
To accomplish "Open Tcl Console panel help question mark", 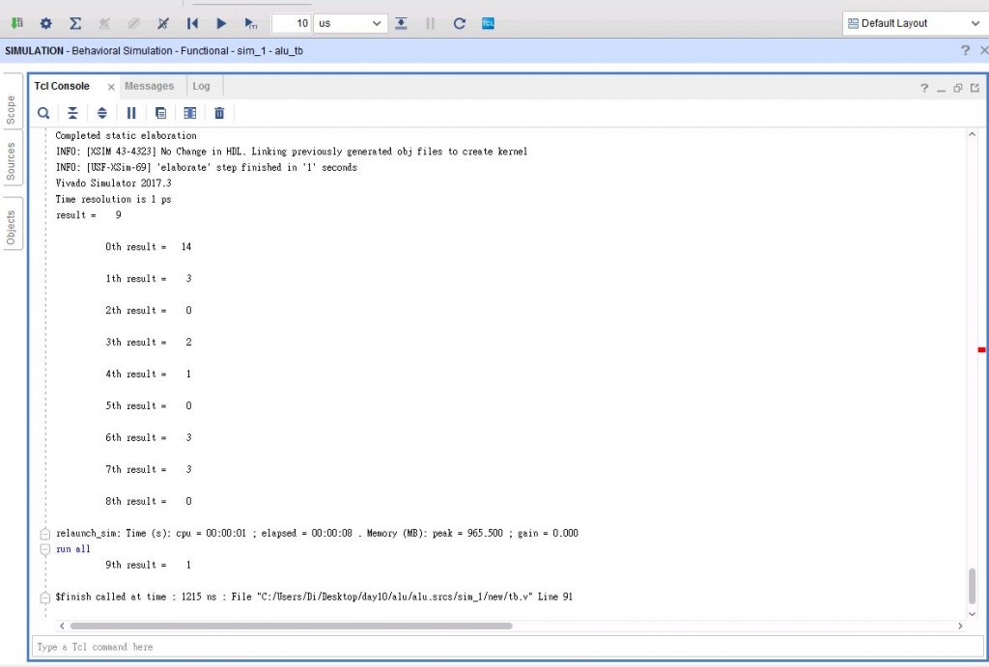I will click(x=924, y=88).
